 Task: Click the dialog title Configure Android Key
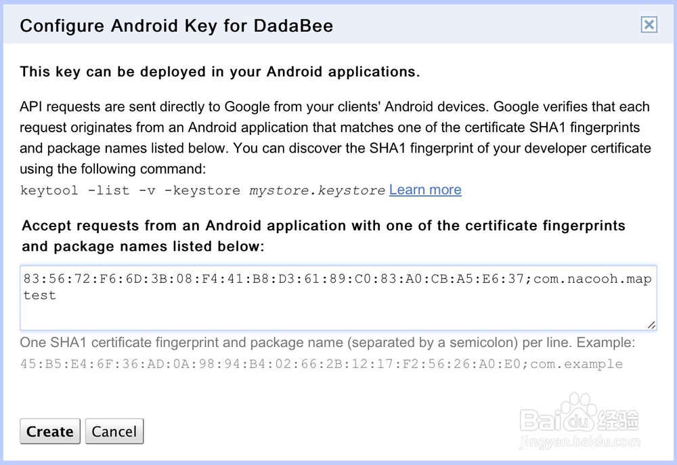pos(176,26)
